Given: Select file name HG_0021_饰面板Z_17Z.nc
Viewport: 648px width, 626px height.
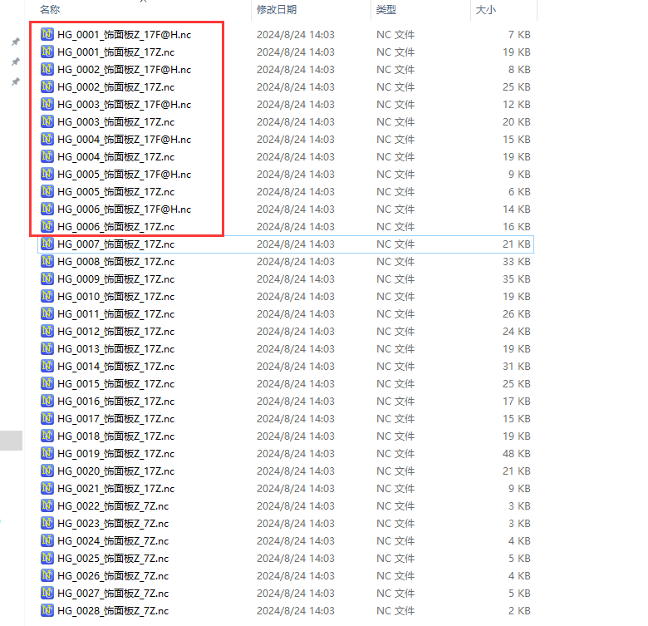Looking at the screenshot, I should click(x=115, y=488).
